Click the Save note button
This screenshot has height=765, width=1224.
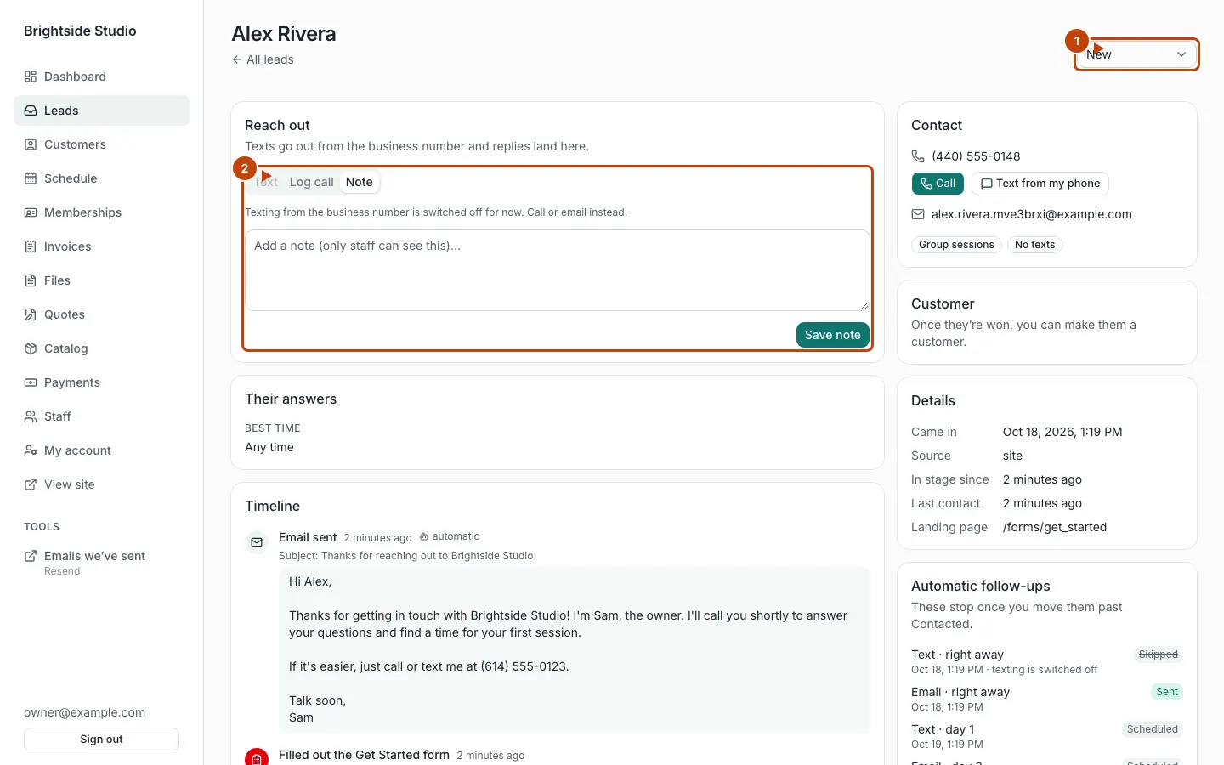coord(832,335)
